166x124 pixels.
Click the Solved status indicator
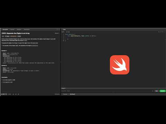pyautogui.click(x=57, y=33)
